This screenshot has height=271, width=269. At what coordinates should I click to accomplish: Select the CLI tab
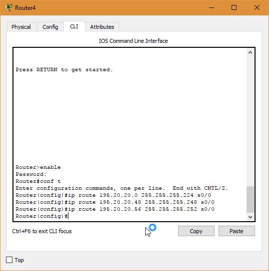(x=74, y=26)
